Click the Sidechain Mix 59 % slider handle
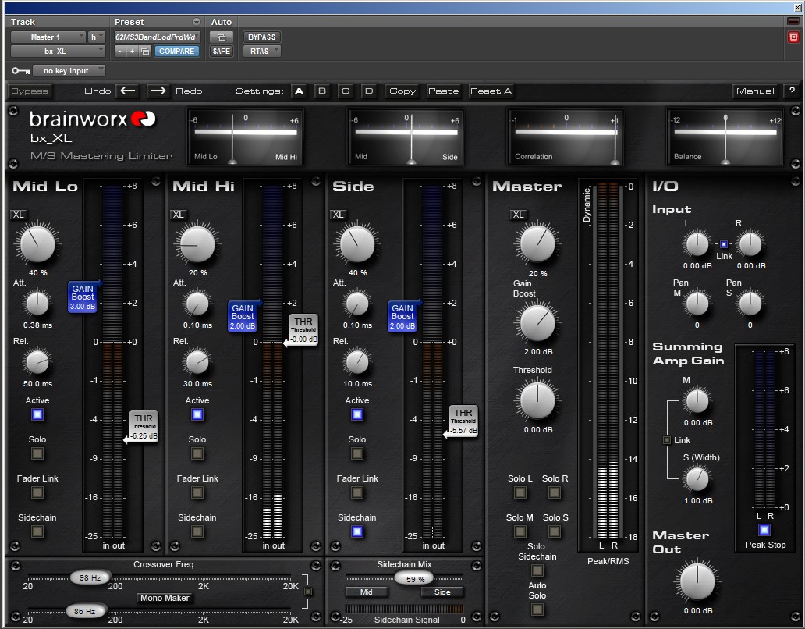The height and width of the screenshot is (629, 805). tap(414, 578)
